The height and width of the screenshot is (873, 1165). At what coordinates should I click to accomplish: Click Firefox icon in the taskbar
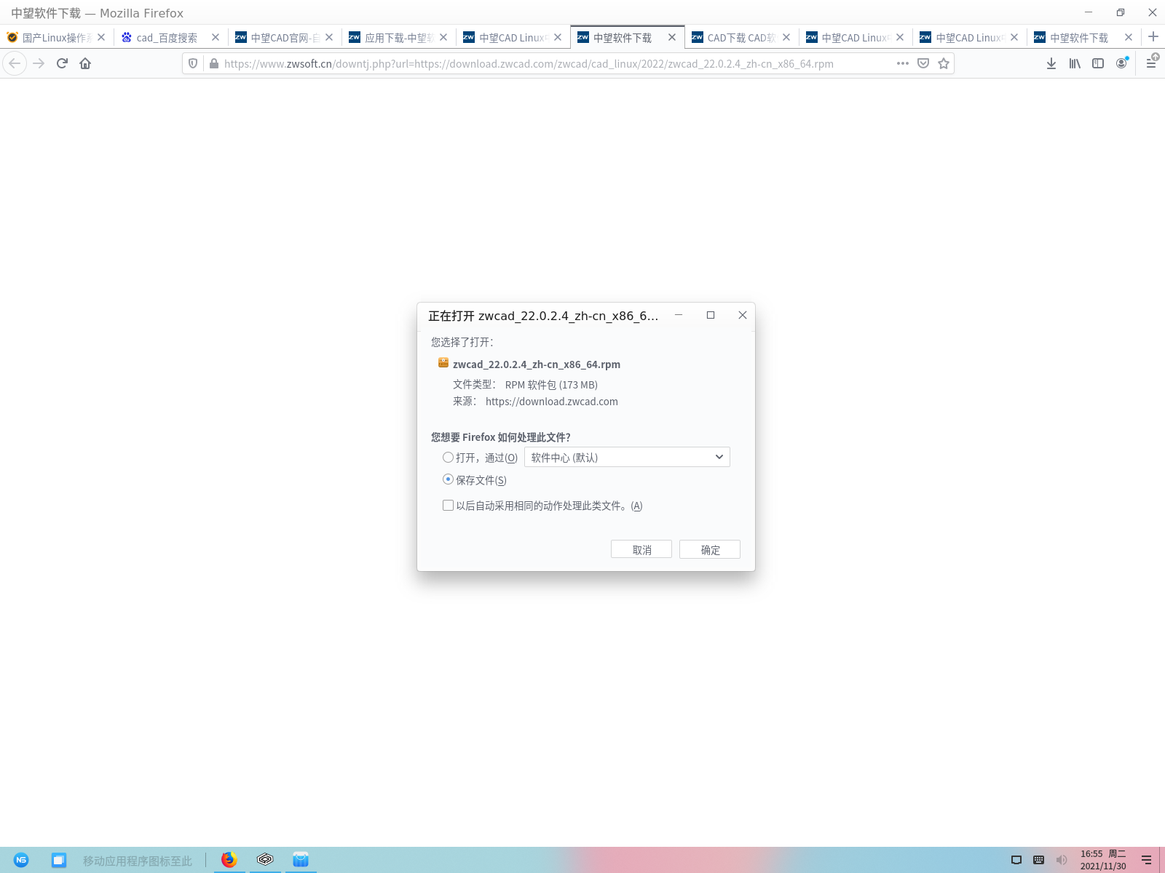pos(229,860)
